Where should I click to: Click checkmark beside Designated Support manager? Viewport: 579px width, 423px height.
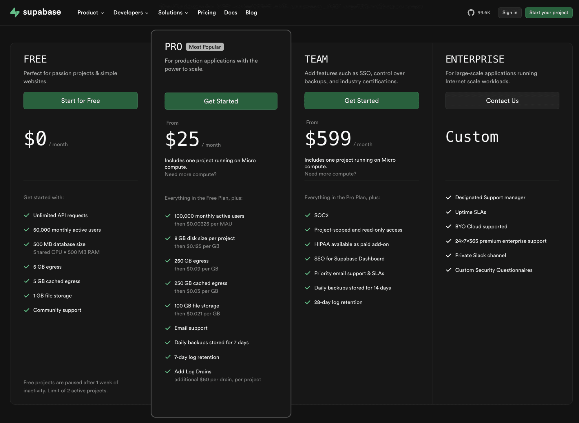449,197
